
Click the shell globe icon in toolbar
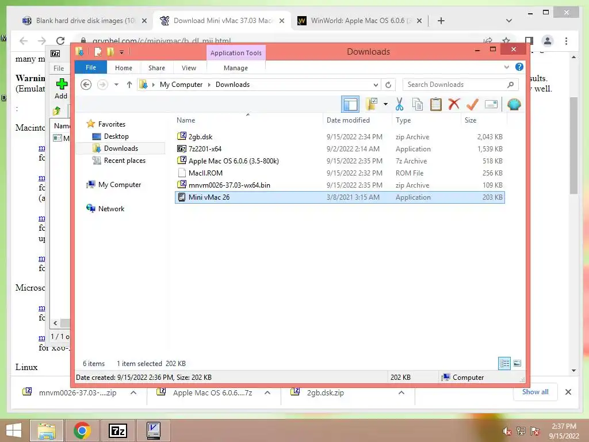click(514, 104)
